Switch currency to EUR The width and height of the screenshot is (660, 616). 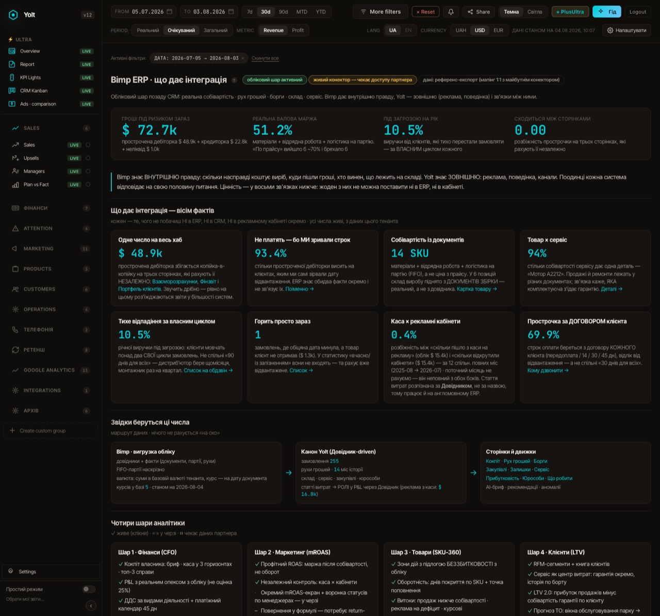[x=498, y=30]
